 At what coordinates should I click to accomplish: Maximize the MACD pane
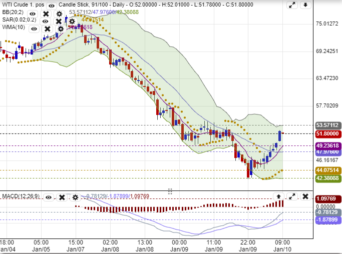[292, 197]
